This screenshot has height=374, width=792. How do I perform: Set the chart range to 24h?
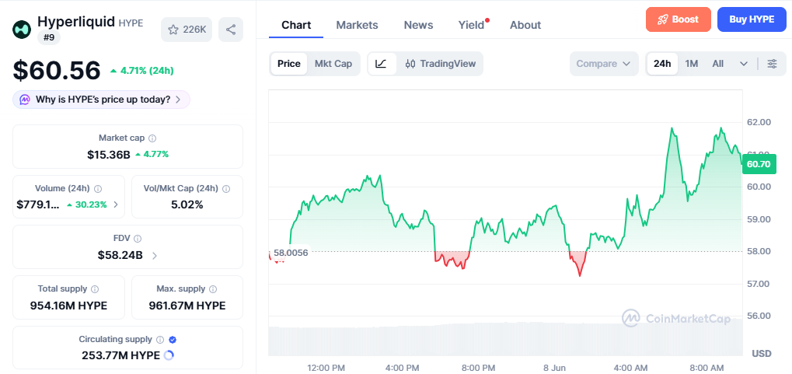pyautogui.click(x=662, y=64)
